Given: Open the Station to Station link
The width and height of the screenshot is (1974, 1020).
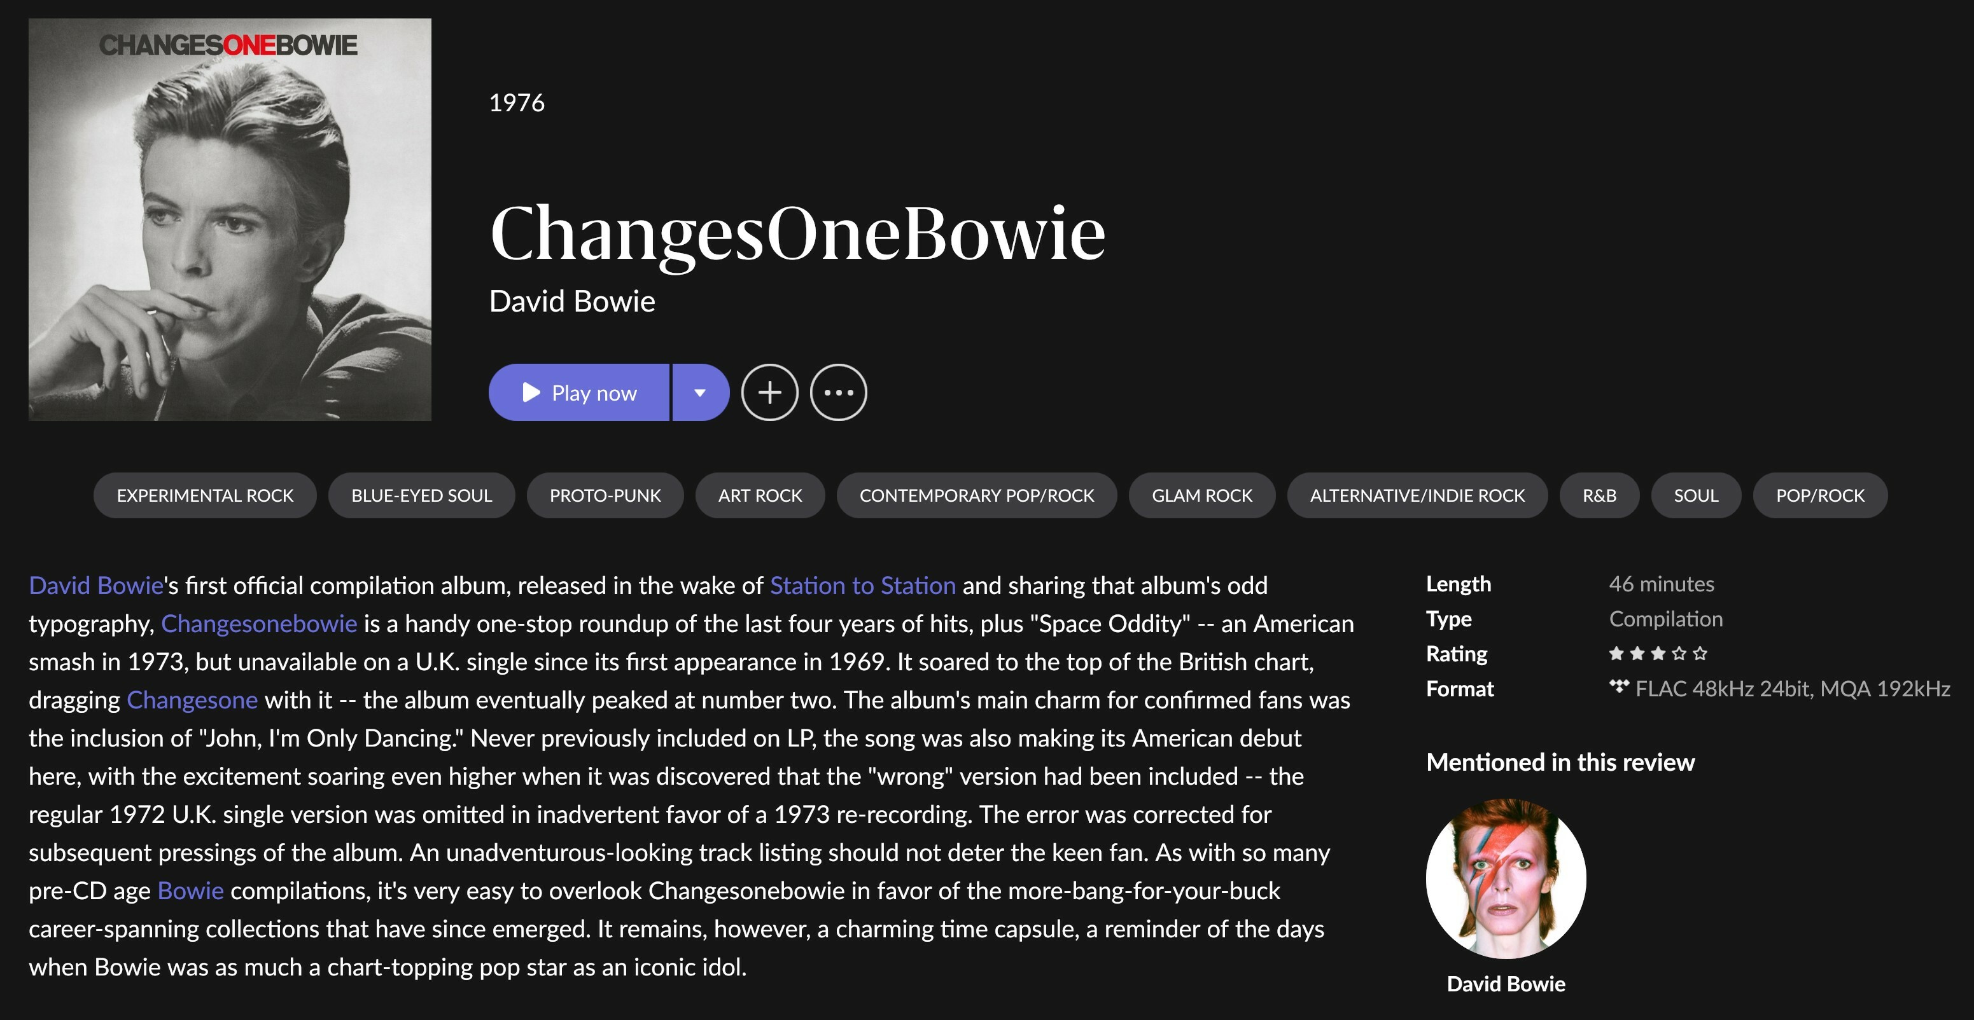Looking at the screenshot, I should (x=863, y=586).
